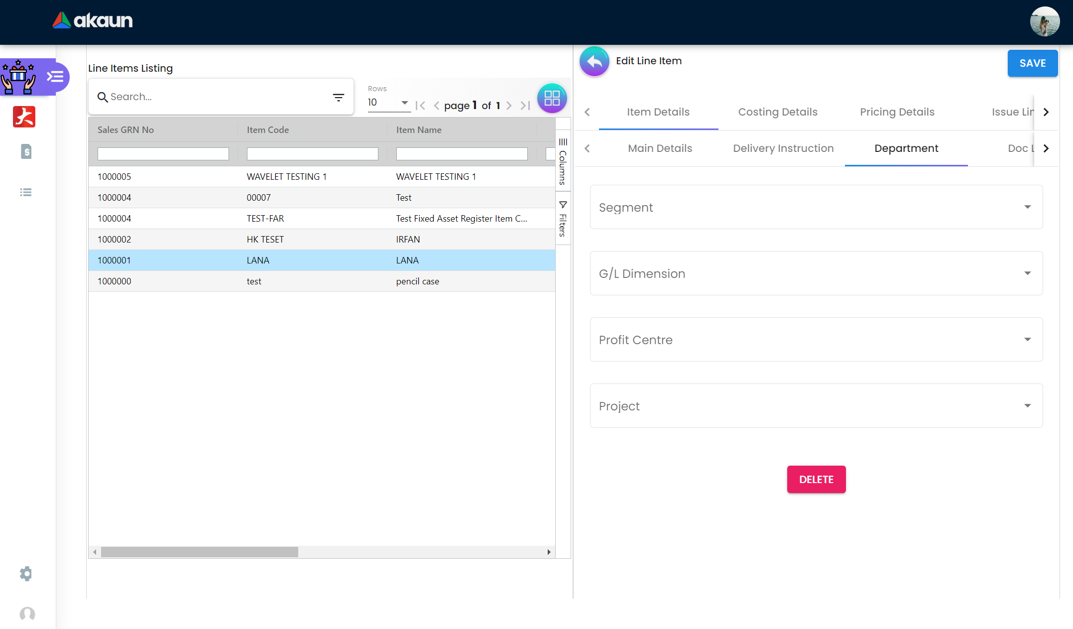The width and height of the screenshot is (1073, 629).
Task: Click the back arrow beside Edit Line Item
Action: (x=594, y=61)
